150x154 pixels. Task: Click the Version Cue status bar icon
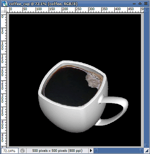pyautogui.click(x=22, y=151)
